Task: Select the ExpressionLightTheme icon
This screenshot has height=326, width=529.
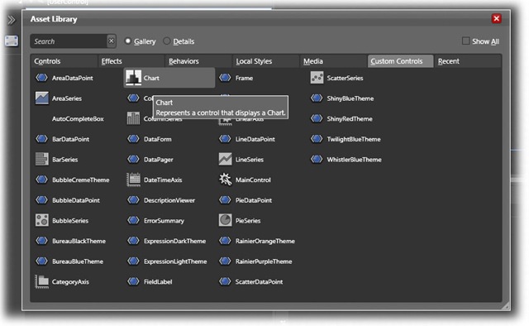Action: [x=133, y=261]
